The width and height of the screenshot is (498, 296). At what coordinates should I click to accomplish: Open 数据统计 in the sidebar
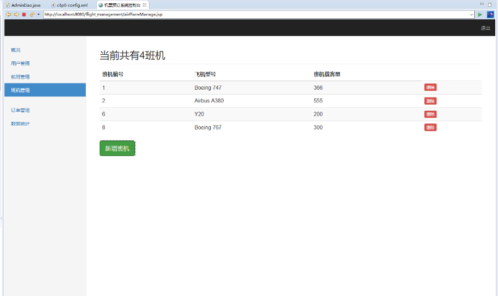pos(20,123)
